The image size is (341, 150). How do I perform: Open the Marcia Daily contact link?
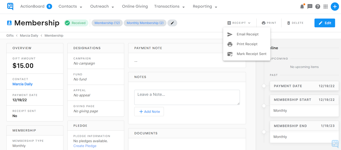point(22,84)
